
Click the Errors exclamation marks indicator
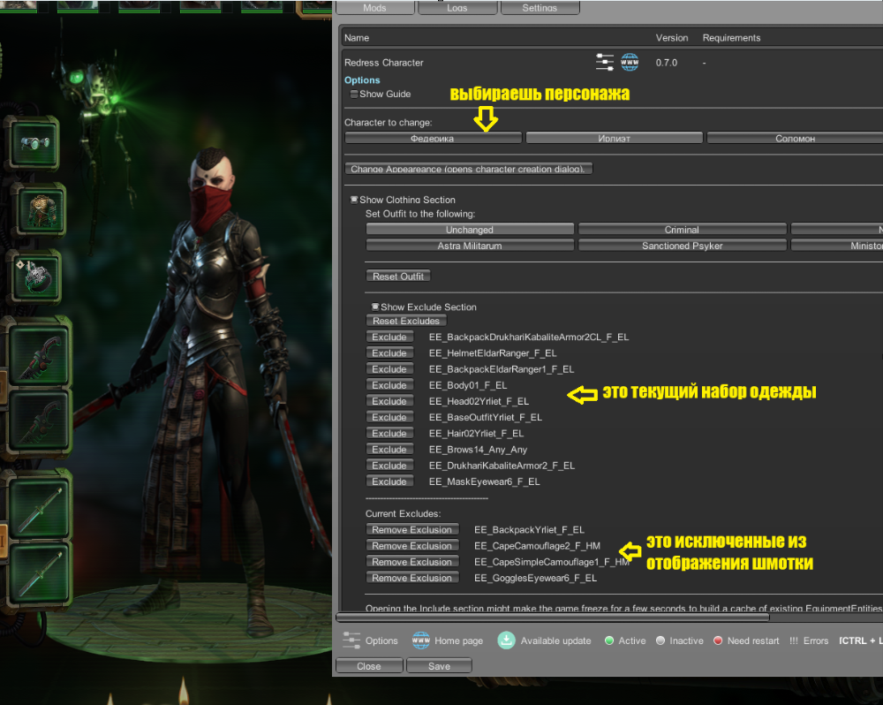tap(794, 641)
